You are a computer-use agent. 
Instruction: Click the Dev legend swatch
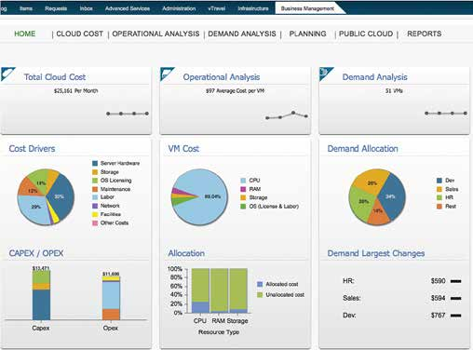click(x=439, y=181)
